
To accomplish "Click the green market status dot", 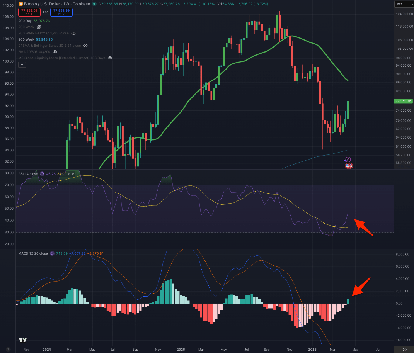I will point(94,4).
